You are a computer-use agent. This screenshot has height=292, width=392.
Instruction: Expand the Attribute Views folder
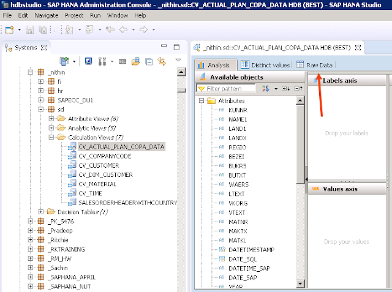coord(51,118)
